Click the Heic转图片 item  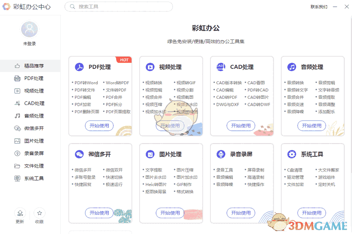pos(156,184)
